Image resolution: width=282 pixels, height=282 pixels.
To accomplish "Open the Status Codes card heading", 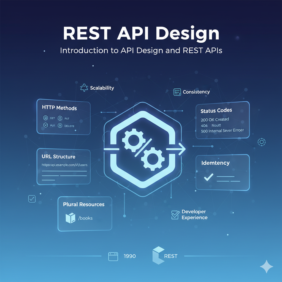I will point(216,110).
